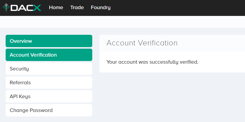
Task: Click the word "Verification" in the panel heading
Action: pos(157,43)
